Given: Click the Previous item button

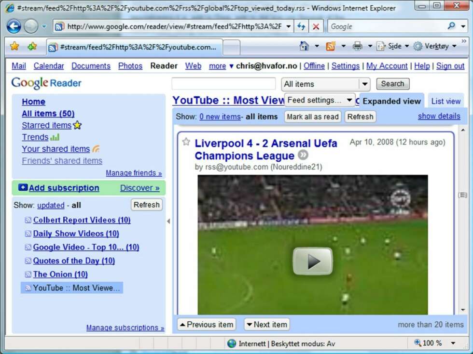Looking at the screenshot, I should pyautogui.click(x=207, y=325).
